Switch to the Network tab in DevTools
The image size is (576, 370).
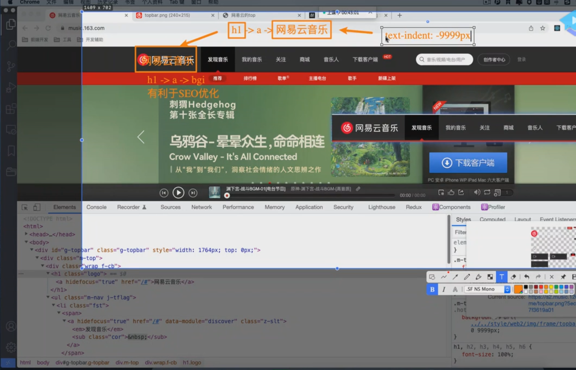(202, 207)
